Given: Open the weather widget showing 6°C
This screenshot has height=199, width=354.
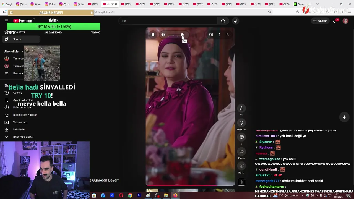Looking at the screenshot, I should tap(285, 195).
